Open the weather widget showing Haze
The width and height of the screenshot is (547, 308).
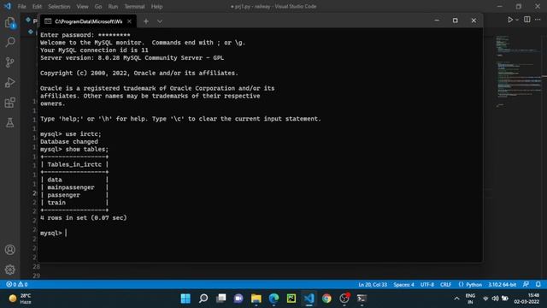pos(21,299)
